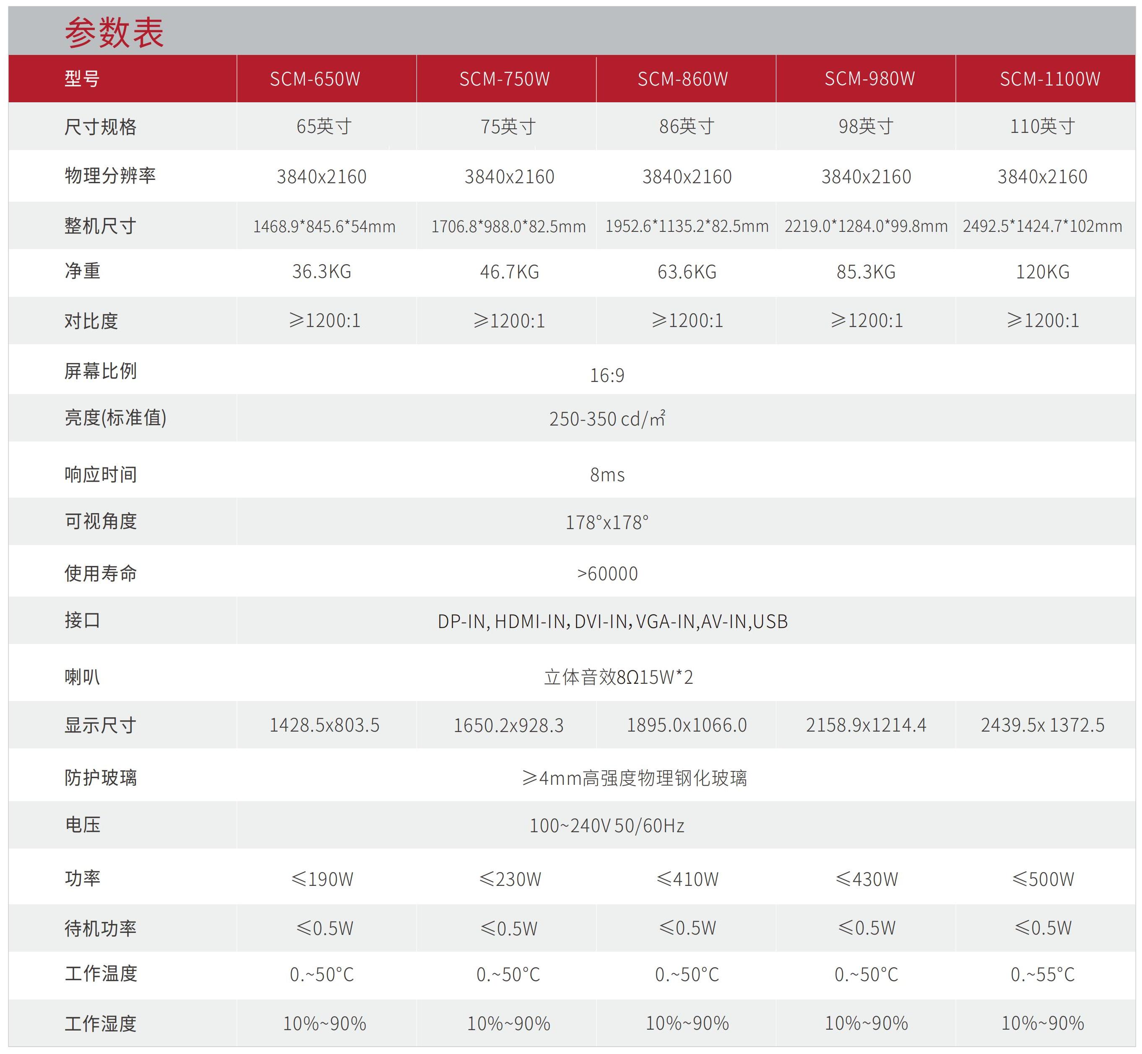The width and height of the screenshot is (1142, 1054).
Task: Select the ≤410W power cell
Action: click(687, 879)
